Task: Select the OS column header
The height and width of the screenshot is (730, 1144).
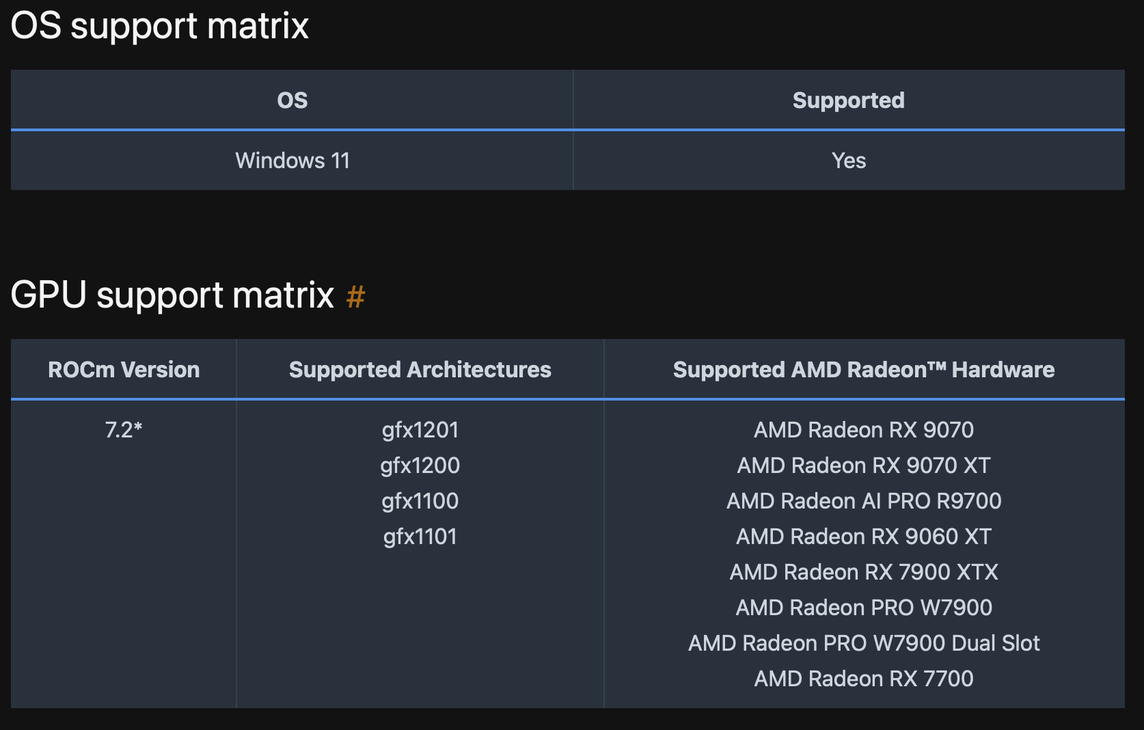Action: 292,100
